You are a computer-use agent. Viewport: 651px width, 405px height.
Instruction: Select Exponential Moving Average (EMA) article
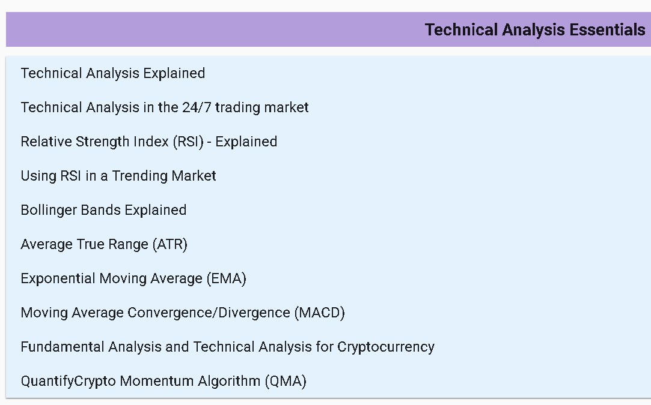click(133, 278)
